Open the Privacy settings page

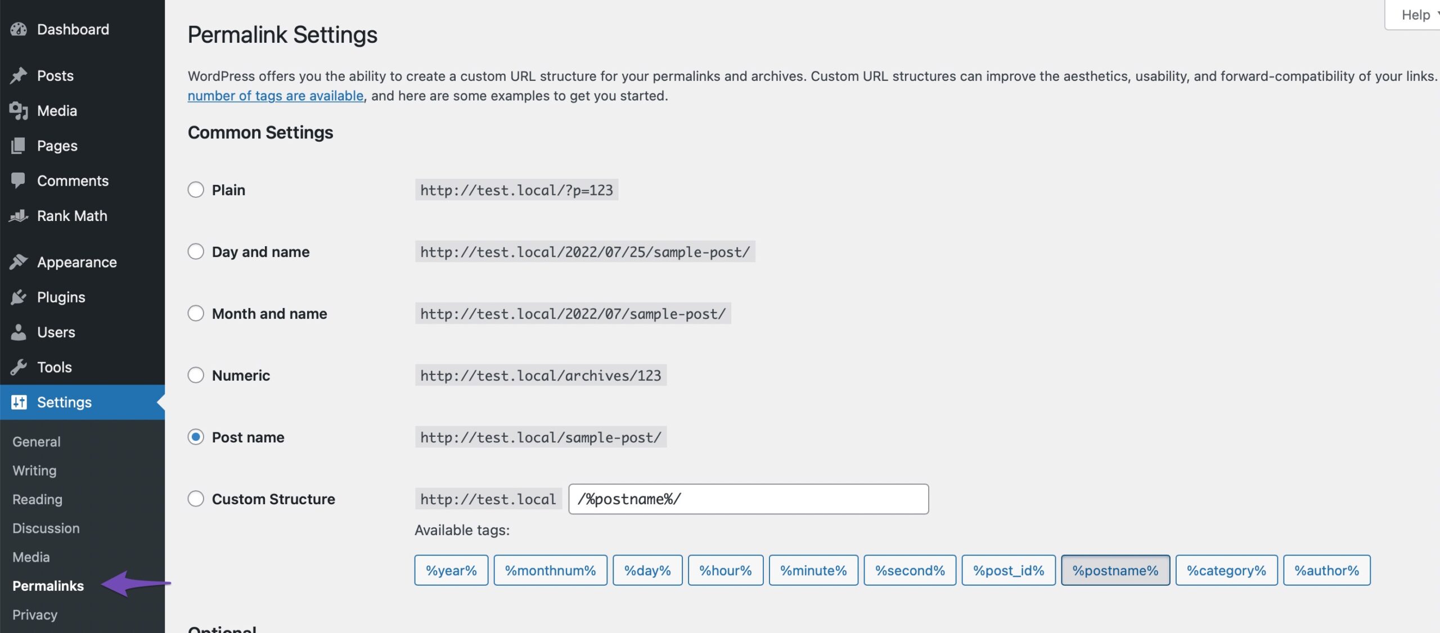(x=35, y=614)
